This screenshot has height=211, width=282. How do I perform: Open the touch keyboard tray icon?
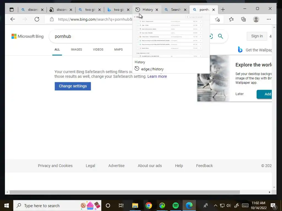[x=245, y=206]
